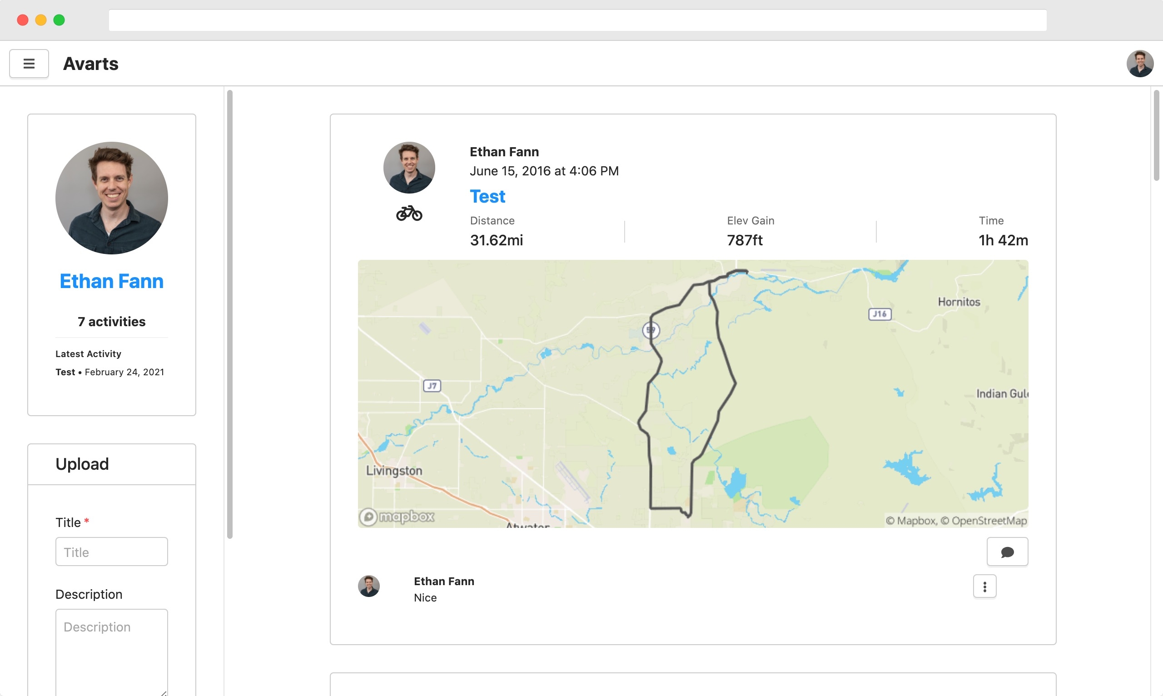Click the browser address bar
The height and width of the screenshot is (696, 1163).
[x=577, y=20]
